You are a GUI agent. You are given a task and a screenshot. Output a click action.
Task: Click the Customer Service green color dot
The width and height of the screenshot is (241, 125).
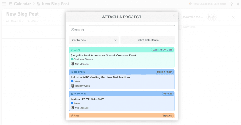coord(72,59)
